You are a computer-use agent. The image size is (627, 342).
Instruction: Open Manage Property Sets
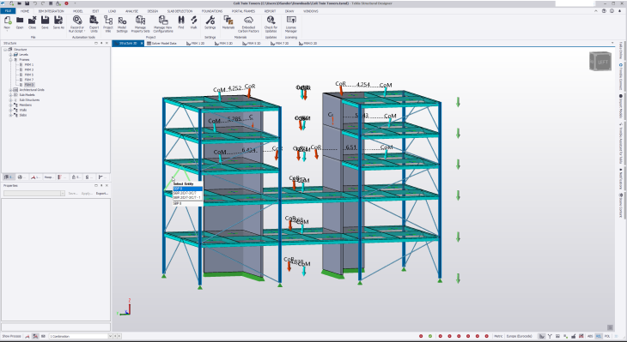point(140,24)
